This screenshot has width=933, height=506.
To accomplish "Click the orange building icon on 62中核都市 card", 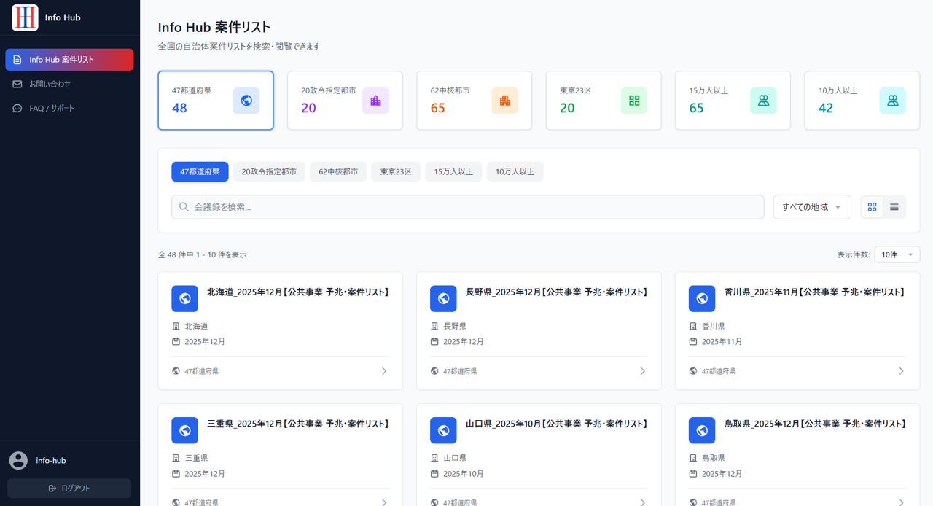I will (505, 101).
